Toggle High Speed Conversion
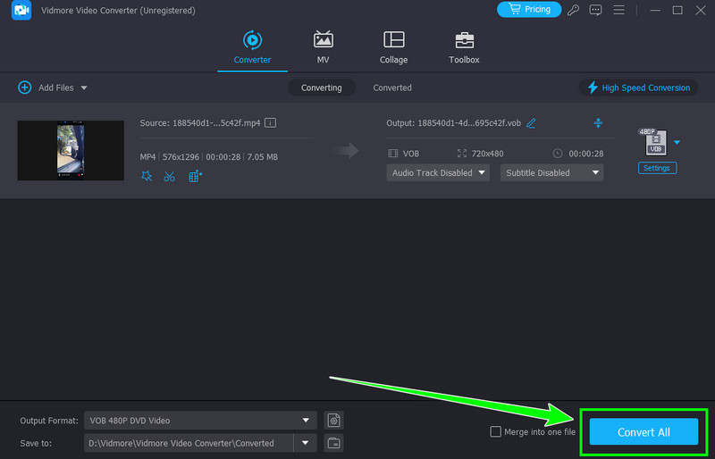Viewport: 715px width, 459px height. (x=638, y=88)
